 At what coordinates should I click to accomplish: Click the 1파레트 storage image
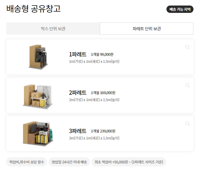[x=38, y=57]
